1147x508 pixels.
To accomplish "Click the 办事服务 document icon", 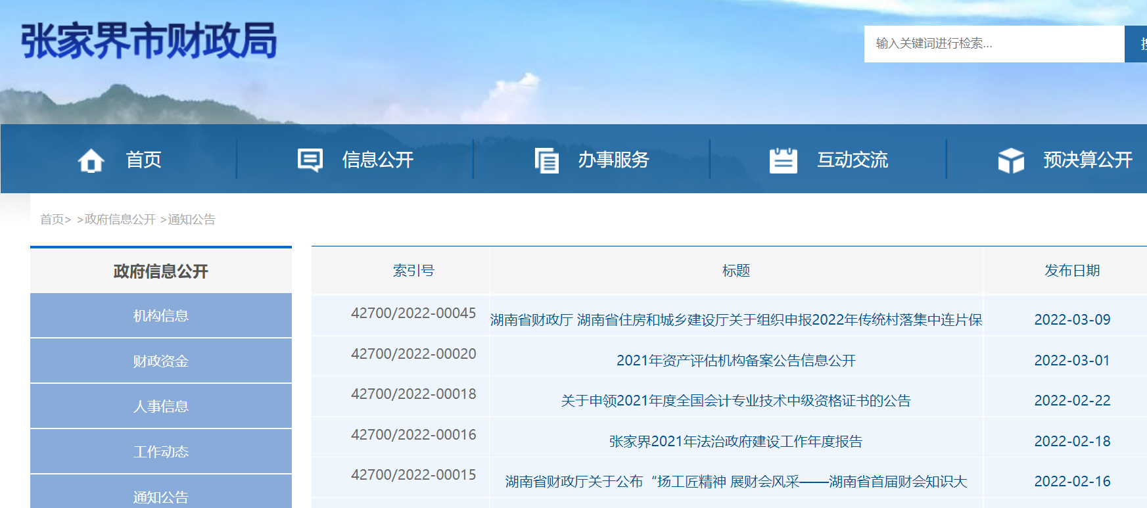I will coord(546,160).
